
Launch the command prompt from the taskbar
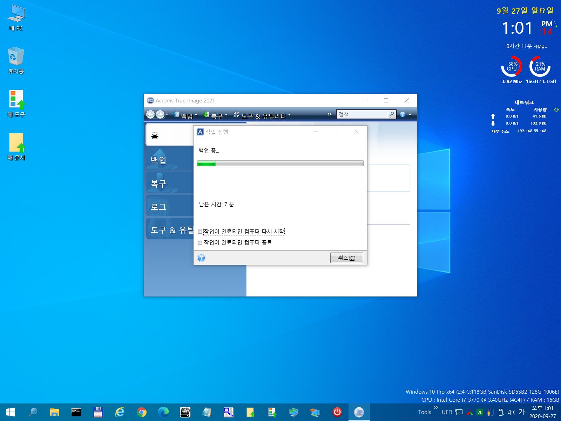[76, 412]
